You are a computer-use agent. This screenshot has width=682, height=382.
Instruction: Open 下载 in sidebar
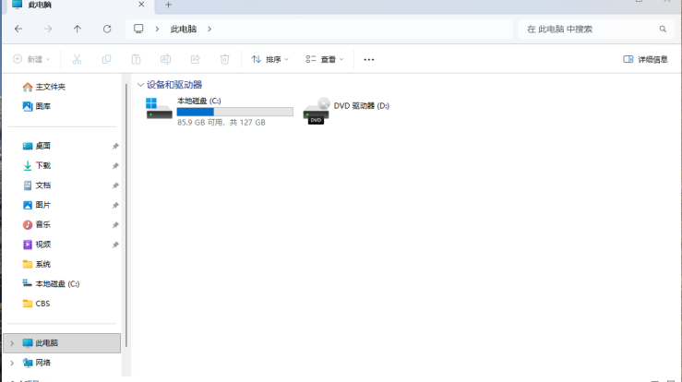point(37,165)
